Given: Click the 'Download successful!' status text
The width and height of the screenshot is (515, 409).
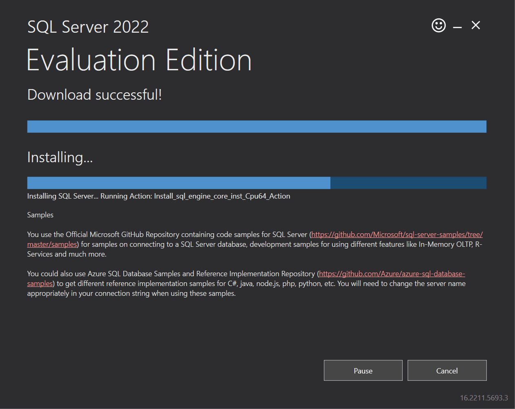Looking at the screenshot, I should click(x=94, y=95).
